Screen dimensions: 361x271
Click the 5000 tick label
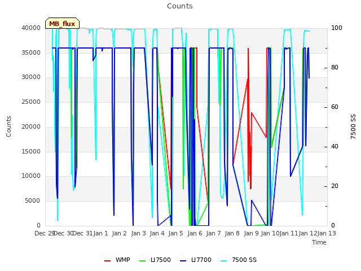click(33, 201)
